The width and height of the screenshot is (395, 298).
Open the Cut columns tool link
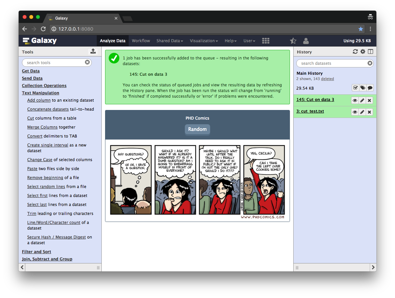pyautogui.click(x=31, y=118)
